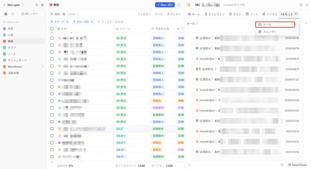Screen dimensions: 311x169
Task: Open the email dated 2025/11/04
Action: [248, 121]
